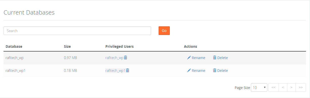Sort by the Size column header
The image size is (310, 98).
(67, 46)
